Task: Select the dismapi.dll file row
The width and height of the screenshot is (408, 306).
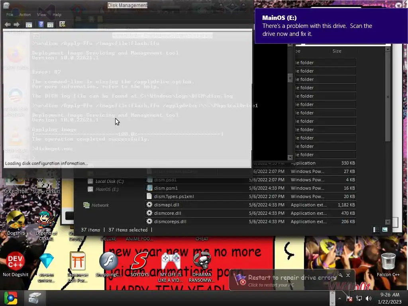Action: [x=251, y=205]
